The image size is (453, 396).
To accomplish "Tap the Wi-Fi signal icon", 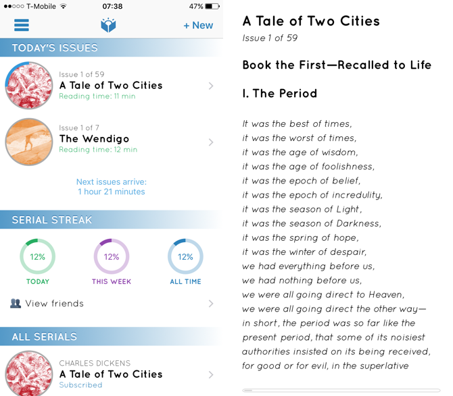I will tap(64, 7).
